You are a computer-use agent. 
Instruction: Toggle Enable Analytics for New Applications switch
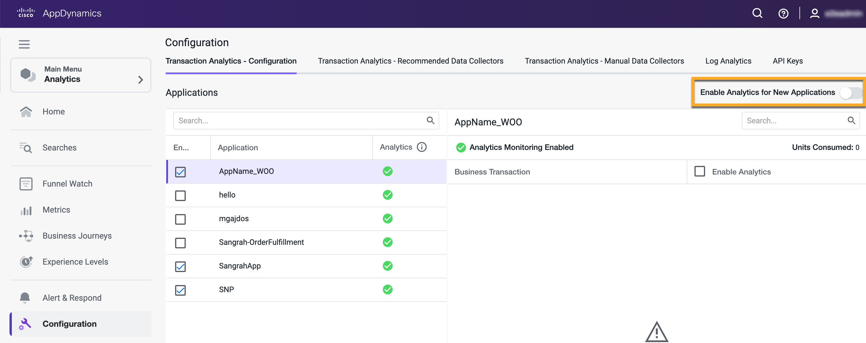(851, 93)
